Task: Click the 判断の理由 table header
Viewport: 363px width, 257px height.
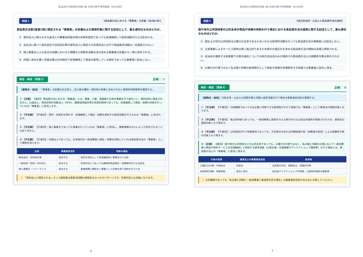Action: (x=122, y=151)
